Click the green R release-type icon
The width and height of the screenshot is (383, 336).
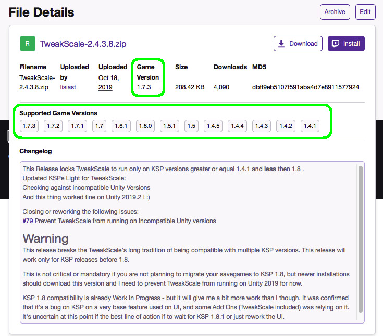pyautogui.click(x=27, y=44)
